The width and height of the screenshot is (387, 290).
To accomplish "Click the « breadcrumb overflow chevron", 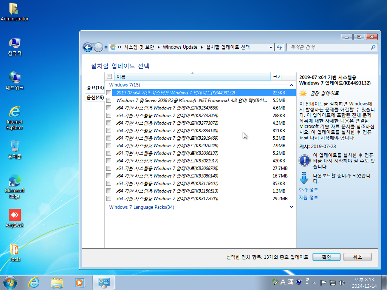I will [x=119, y=47].
